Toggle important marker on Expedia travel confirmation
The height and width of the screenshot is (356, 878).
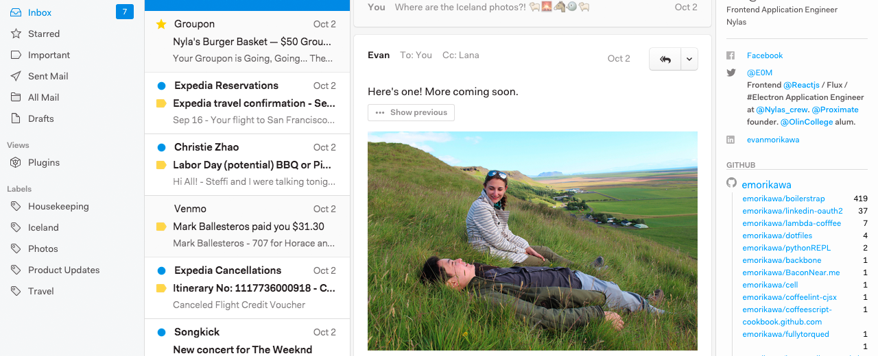coord(161,103)
